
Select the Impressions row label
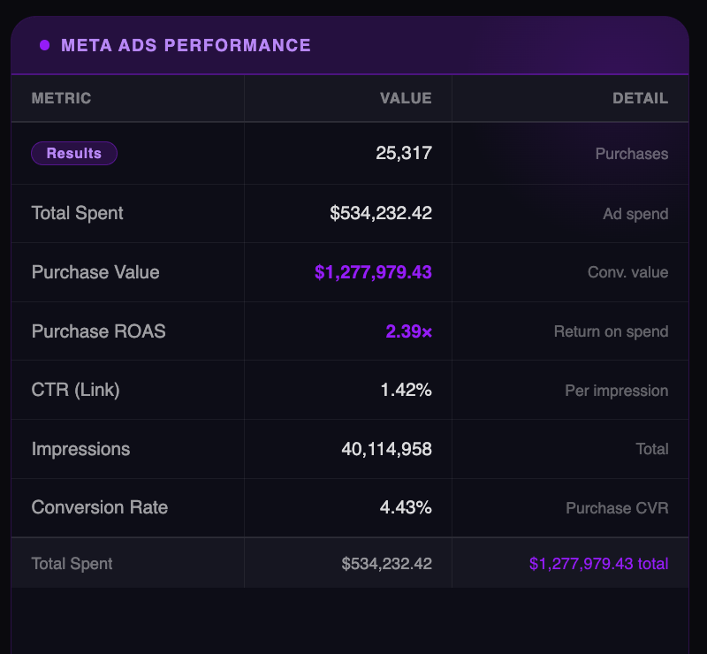(80, 449)
